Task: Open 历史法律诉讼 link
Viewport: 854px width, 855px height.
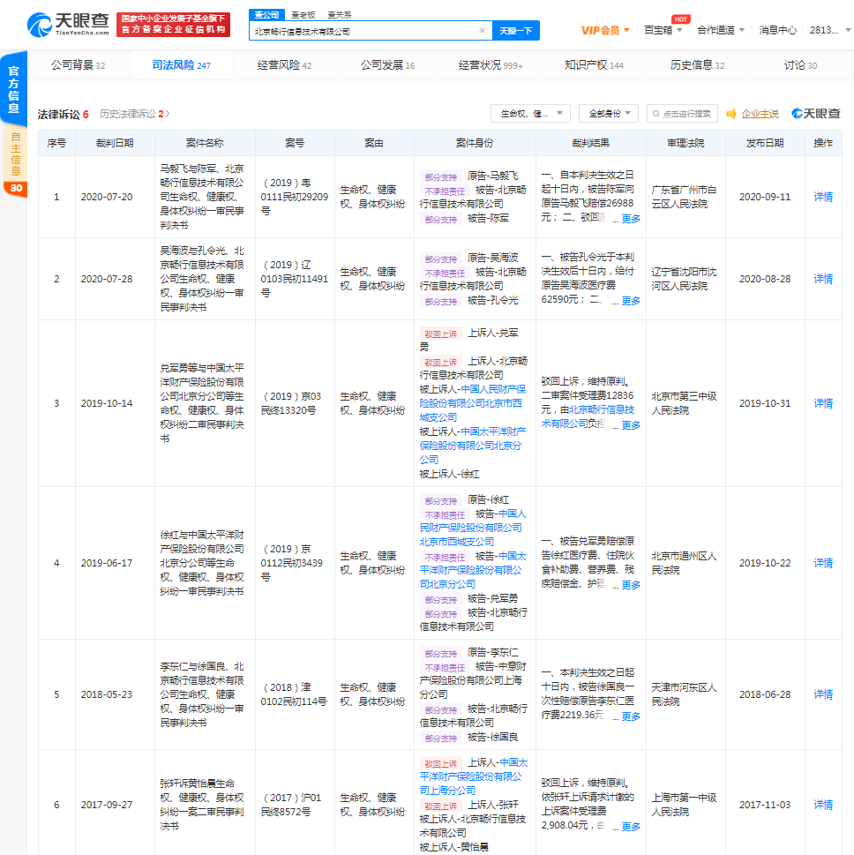Action: point(134,114)
